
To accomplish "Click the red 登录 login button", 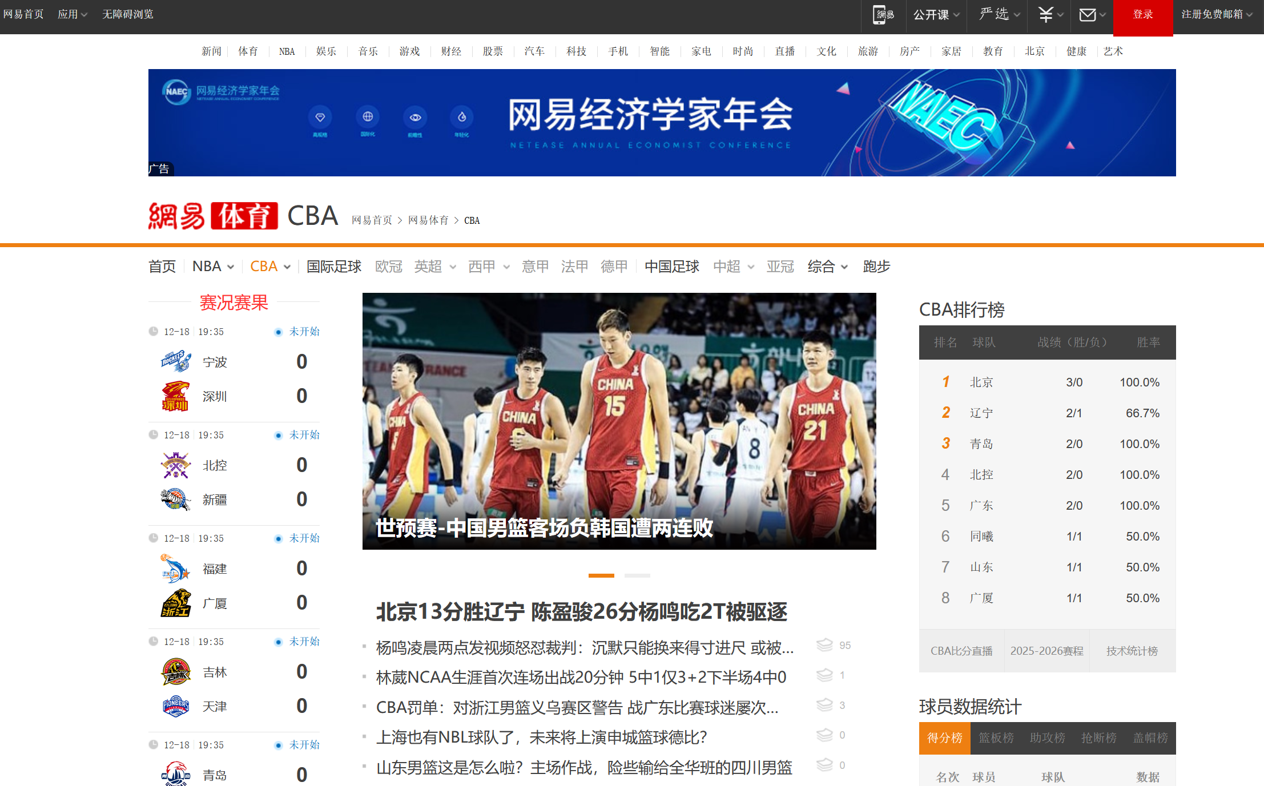I will [x=1143, y=15].
